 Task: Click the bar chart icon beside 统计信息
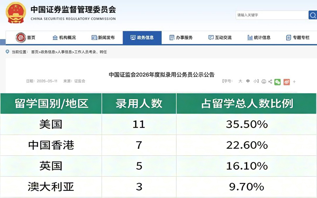click(250, 38)
